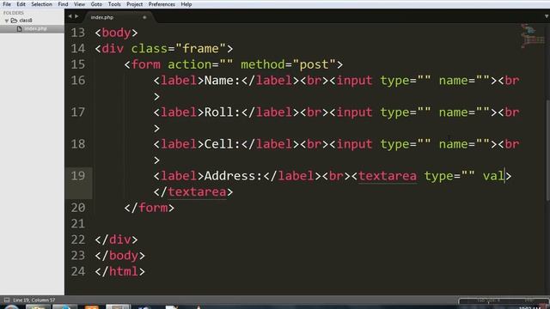Click the minimap code preview
The height and width of the screenshot is (309, 550).
tap(532, 35)
